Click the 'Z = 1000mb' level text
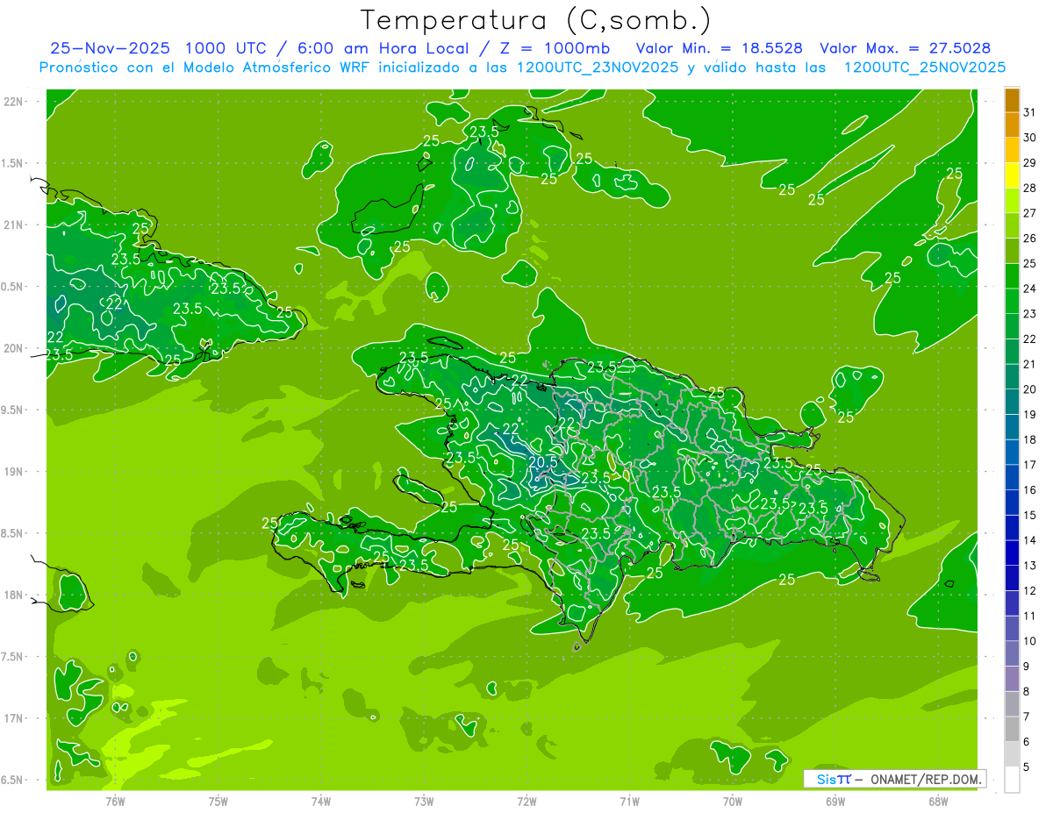This screenshot has height=813, width=1053. click(x=555, y=48)
